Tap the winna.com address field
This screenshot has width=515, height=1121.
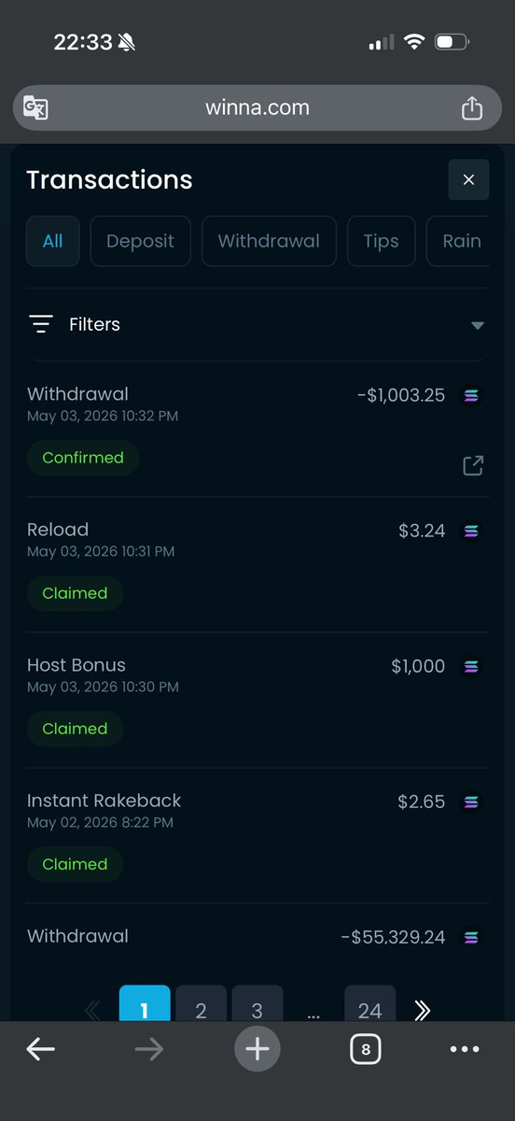pos(257,107)
